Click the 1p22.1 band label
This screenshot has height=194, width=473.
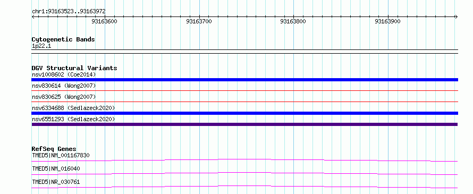coord(41,46)
